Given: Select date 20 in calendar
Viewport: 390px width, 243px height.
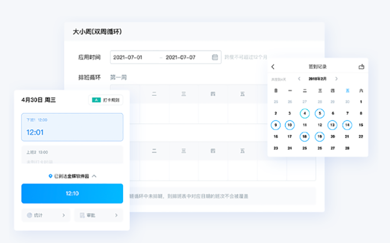Looking at the screenshot, I should (x=332, y=137).
